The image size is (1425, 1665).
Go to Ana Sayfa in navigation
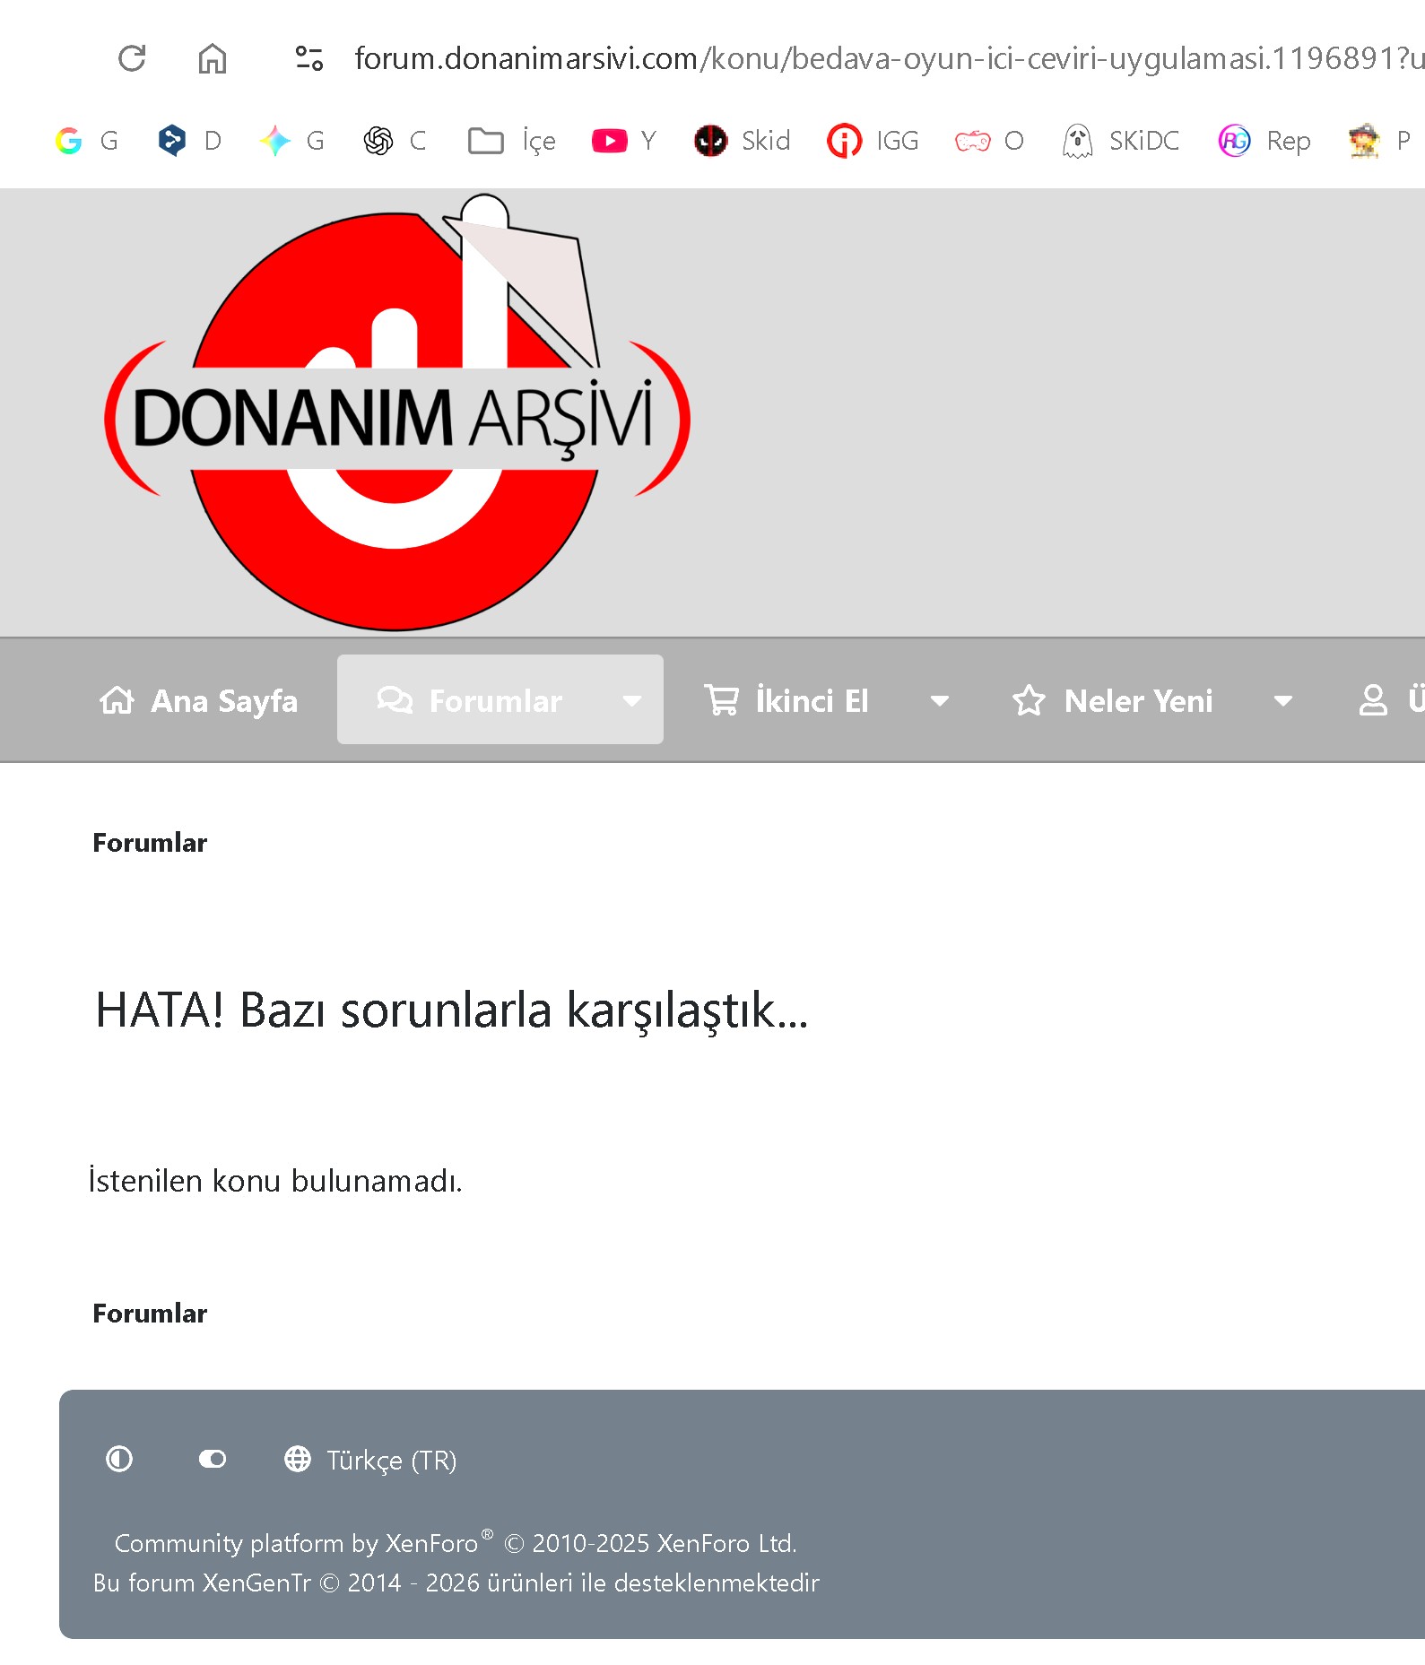tap(199, 700)
